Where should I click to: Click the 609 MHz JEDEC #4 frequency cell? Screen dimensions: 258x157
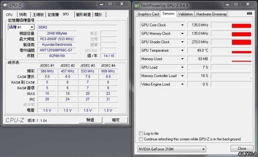coord(108,71)
